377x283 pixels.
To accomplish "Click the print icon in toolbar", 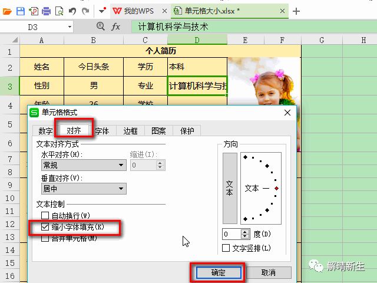I will tap(46, 11).
